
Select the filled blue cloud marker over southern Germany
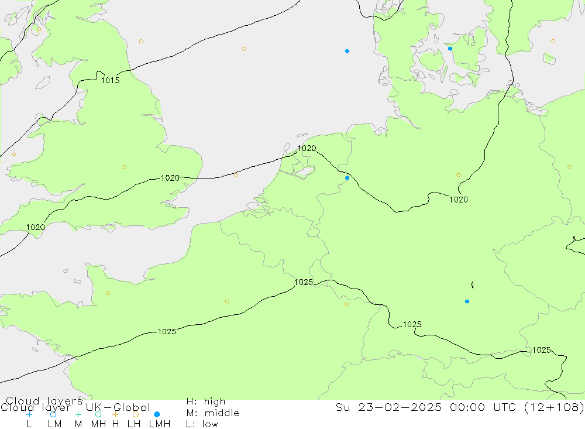click(x=467, y=301)
